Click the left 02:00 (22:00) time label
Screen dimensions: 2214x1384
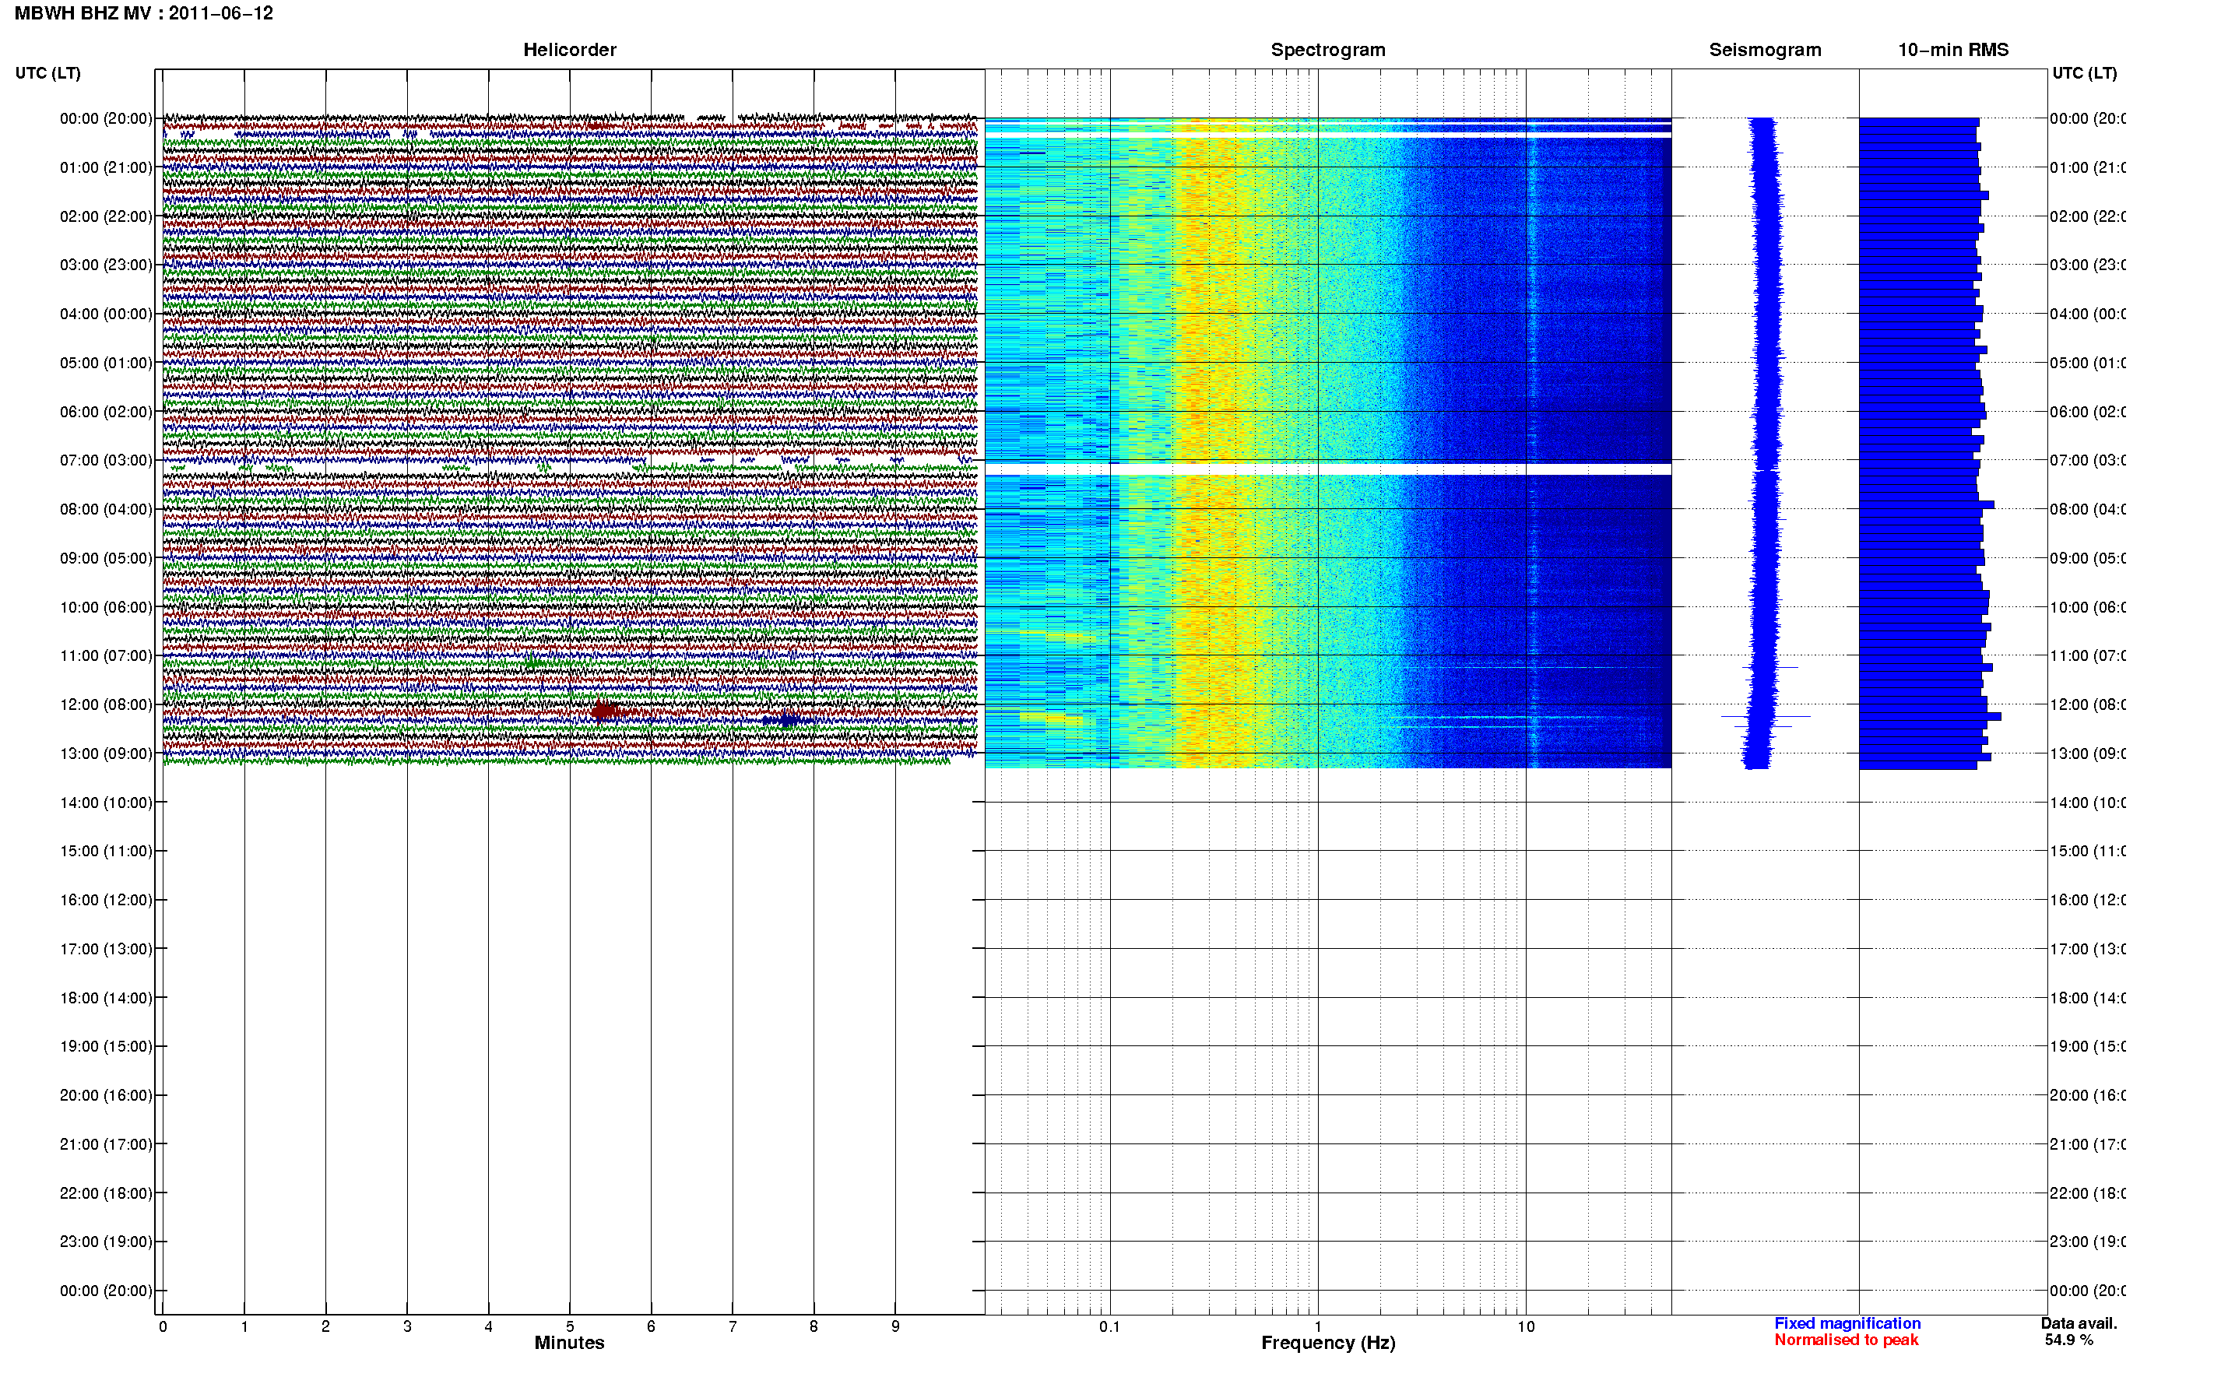(x=105, y=216)
